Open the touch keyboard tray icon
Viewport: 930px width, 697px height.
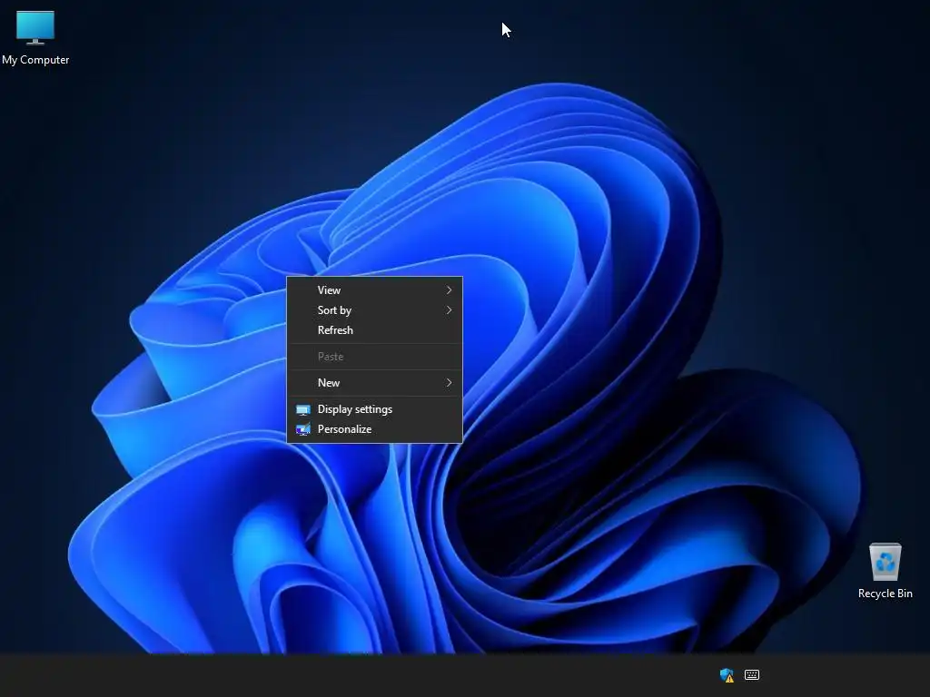[751, 674]
